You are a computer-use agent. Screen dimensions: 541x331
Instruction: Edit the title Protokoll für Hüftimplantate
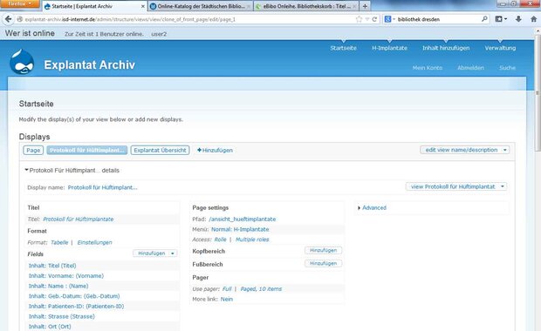point(79,219)
